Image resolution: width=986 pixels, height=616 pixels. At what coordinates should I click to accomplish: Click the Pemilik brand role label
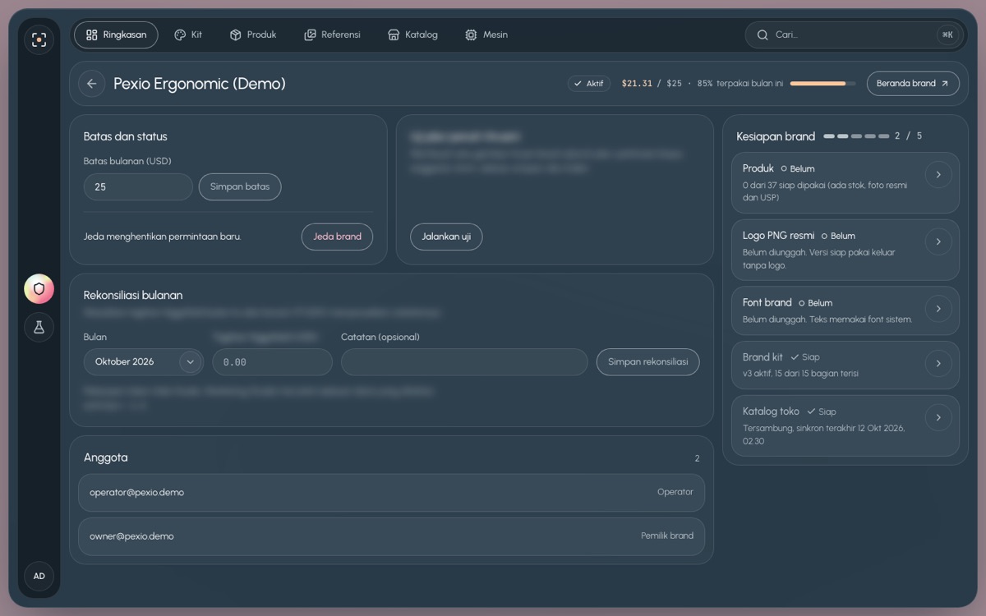(667, 536)
